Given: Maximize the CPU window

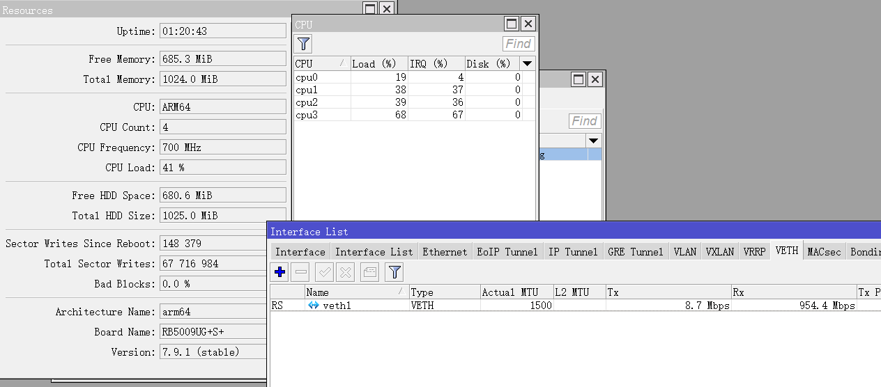Looking at the screenshot, I should pos(512,24).
